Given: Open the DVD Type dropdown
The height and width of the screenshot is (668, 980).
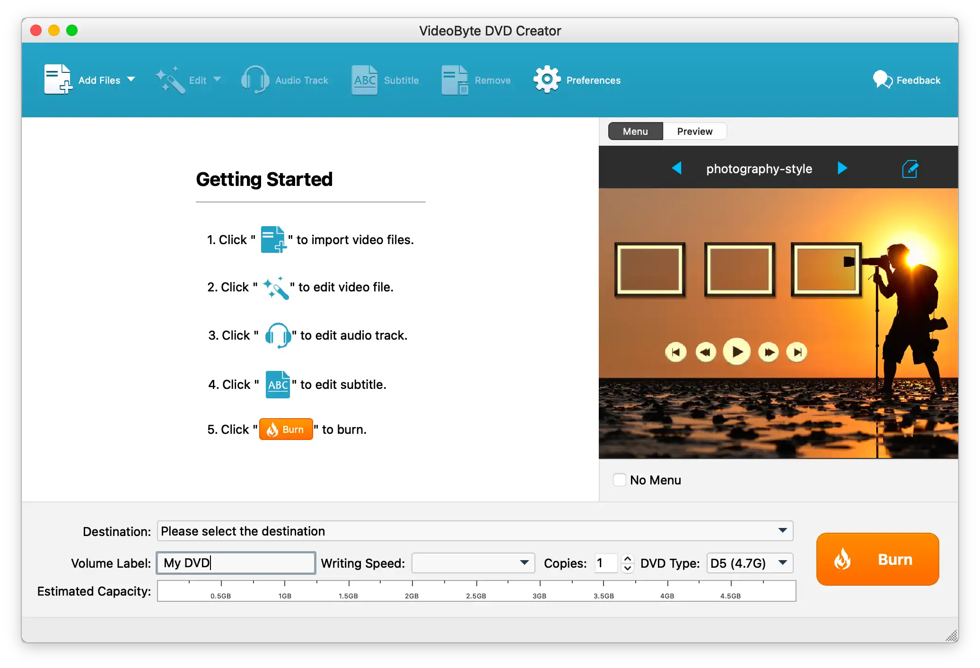Looking at the screenshot, I should 782,563.
